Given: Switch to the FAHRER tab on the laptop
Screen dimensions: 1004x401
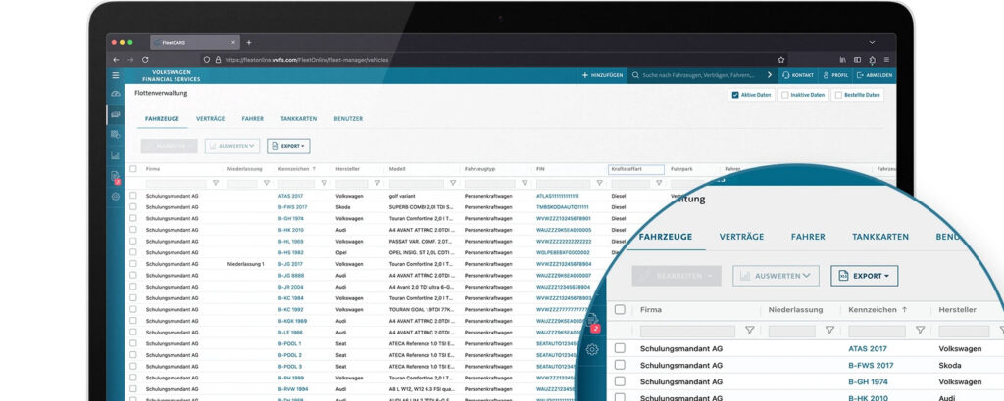Looking at the screenshot, I should (253, 119).
